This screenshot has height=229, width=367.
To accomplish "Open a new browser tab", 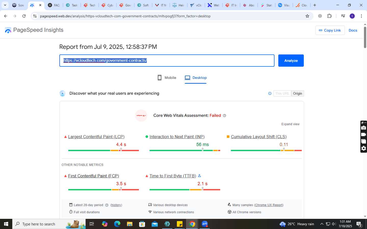I will 315,5.
